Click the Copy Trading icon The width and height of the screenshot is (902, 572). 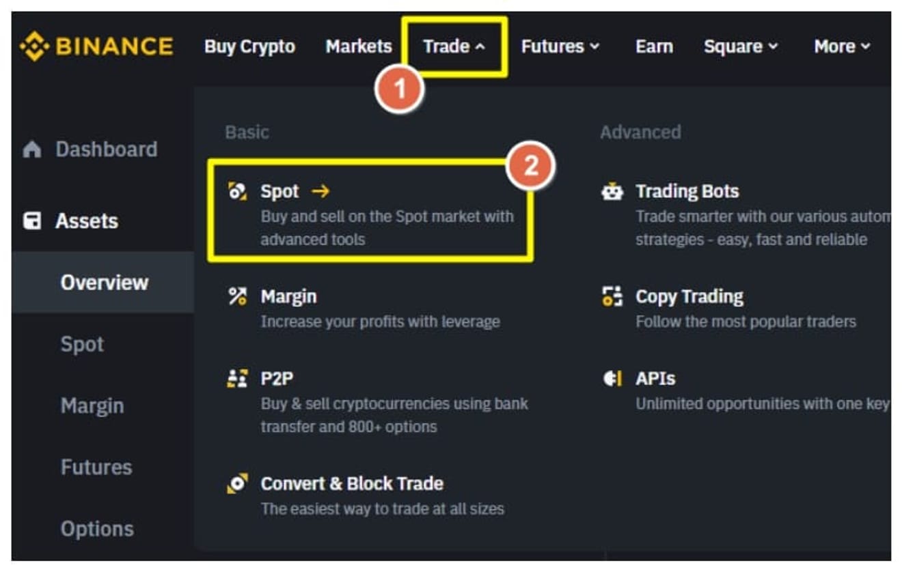(x=612, y=296)
